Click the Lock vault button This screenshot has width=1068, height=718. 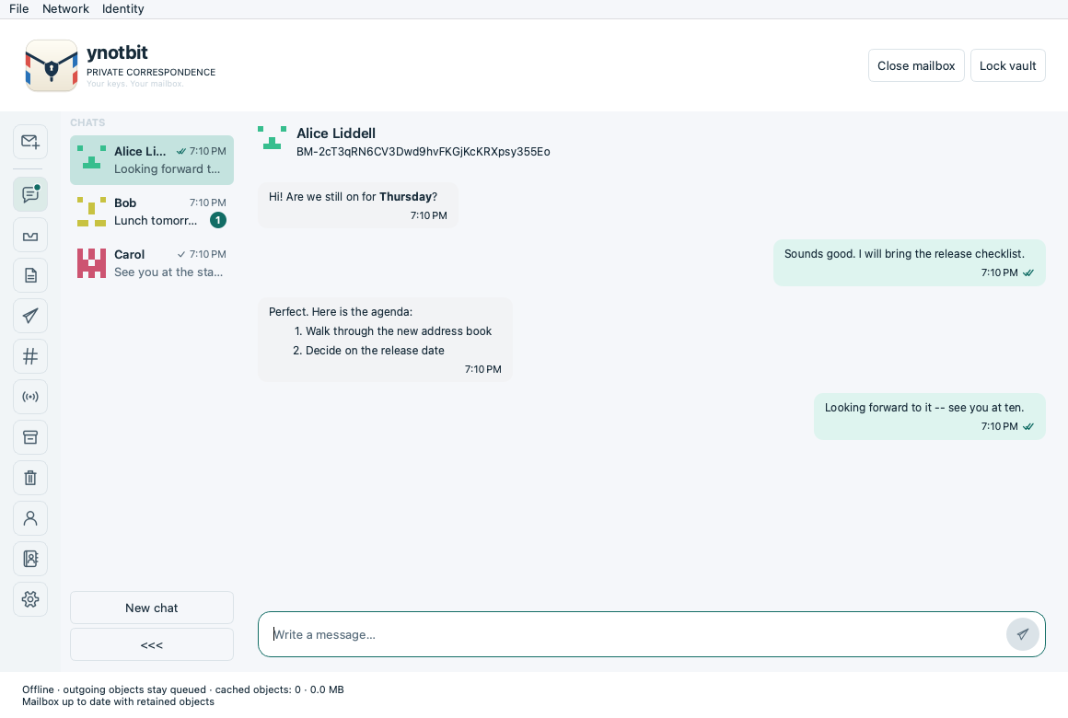[1007, 65]
